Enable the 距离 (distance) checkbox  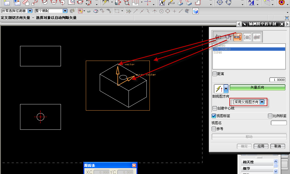pyautogui.click(x=215, y=74)
